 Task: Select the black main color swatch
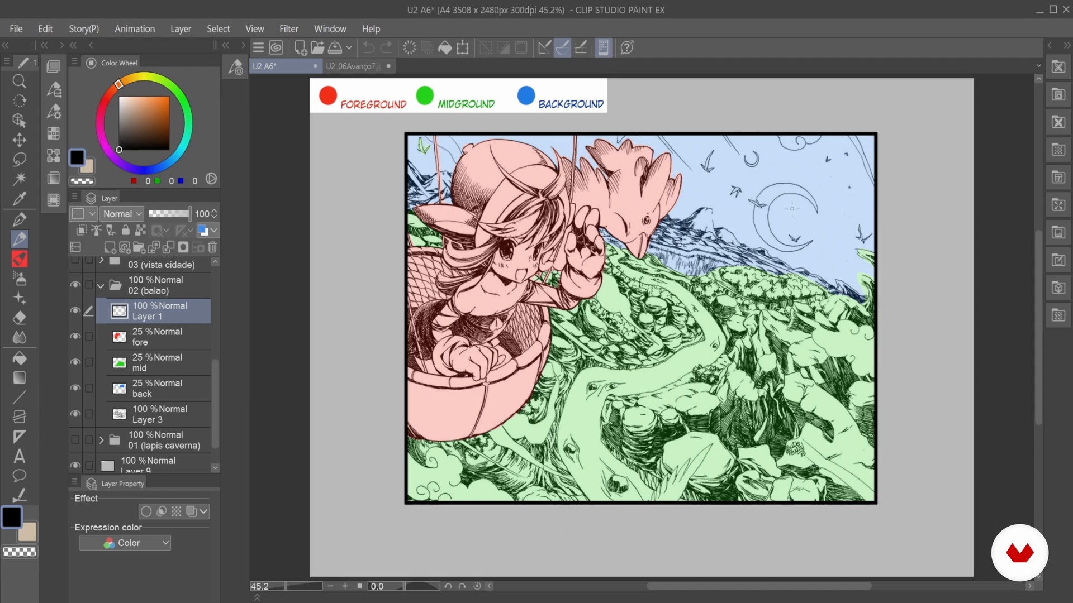[x=12, y=517]
